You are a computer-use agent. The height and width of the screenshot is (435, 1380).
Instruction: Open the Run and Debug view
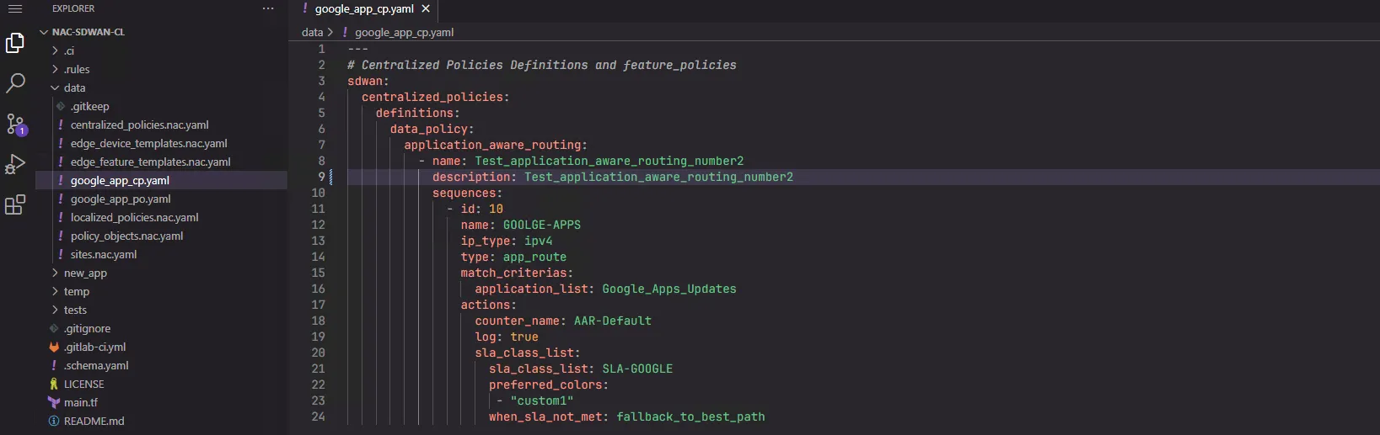15,164
